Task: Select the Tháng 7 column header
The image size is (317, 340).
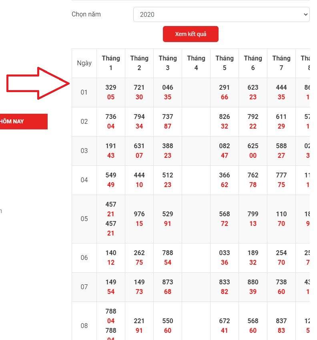Action: click(281, 63)
